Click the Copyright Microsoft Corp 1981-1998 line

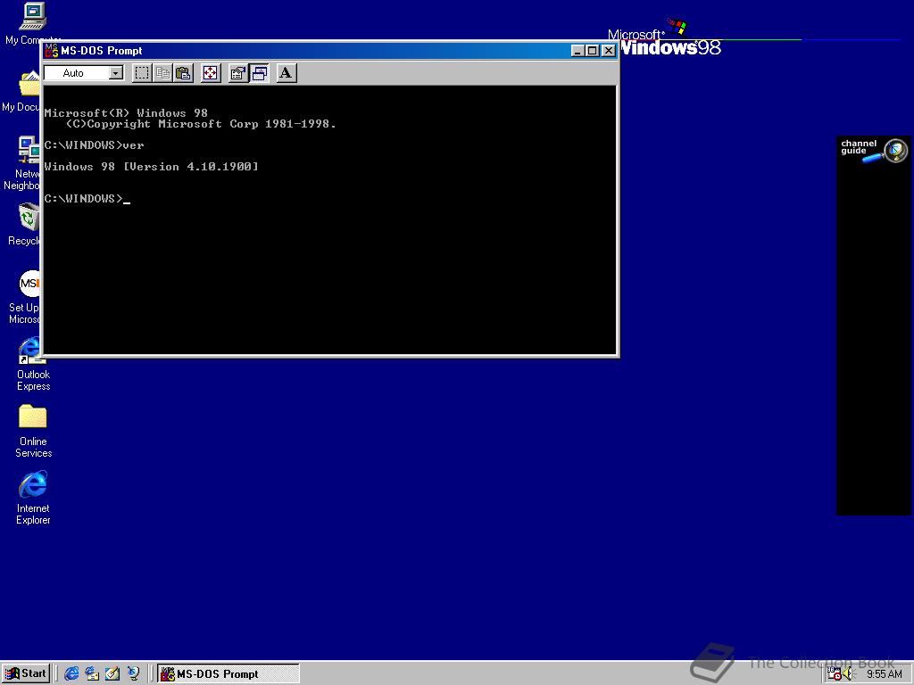(x=201, y=124)
